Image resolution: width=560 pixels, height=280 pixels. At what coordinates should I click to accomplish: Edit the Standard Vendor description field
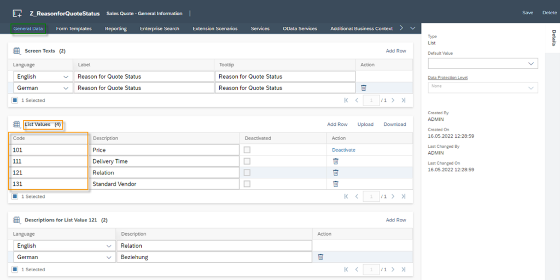click(x=164, y=184)
